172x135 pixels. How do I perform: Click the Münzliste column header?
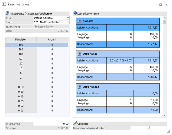[x=21, y=39]
